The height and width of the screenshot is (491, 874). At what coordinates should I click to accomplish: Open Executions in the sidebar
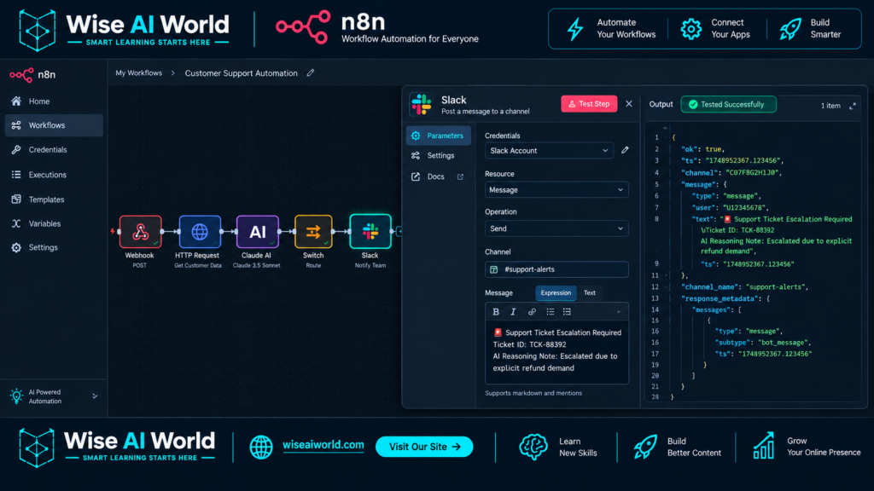pos(54,175)
